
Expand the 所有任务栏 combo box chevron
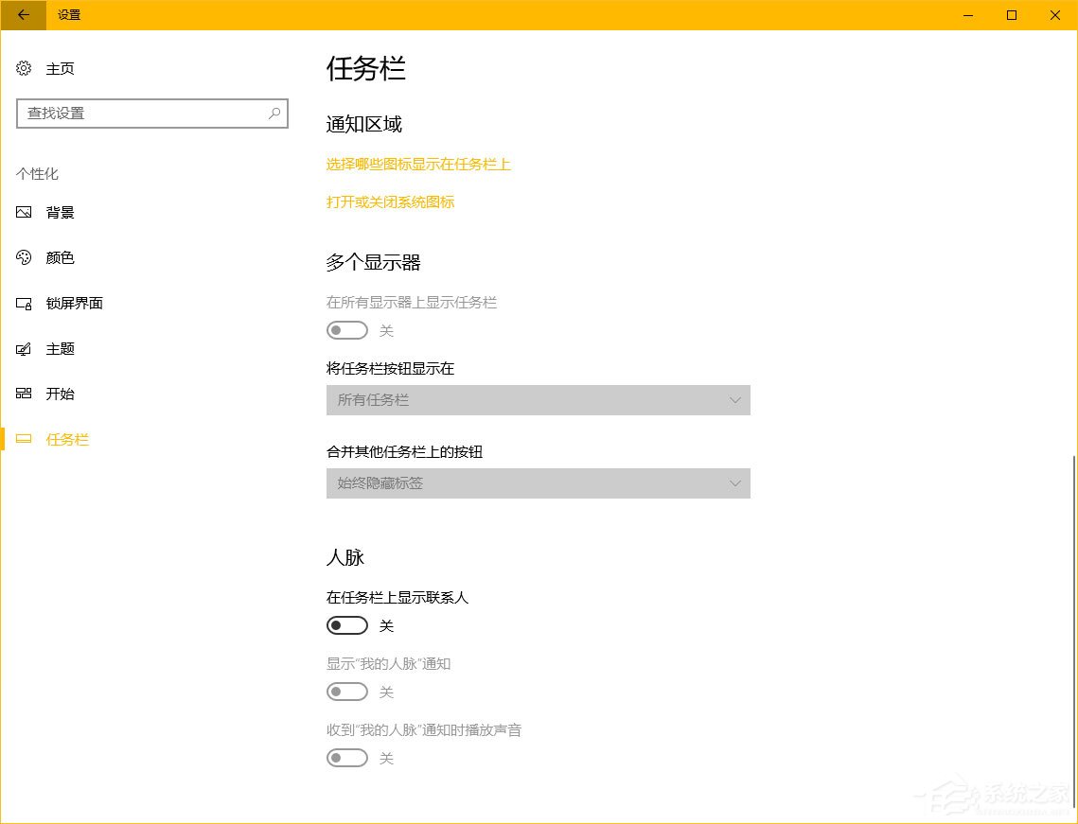pos(735,400)
